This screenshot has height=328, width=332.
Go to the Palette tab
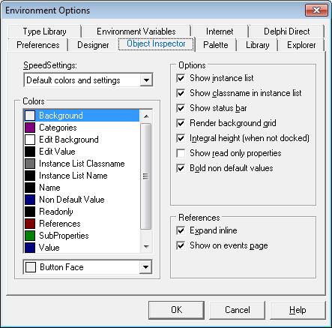tap(216, 45)
